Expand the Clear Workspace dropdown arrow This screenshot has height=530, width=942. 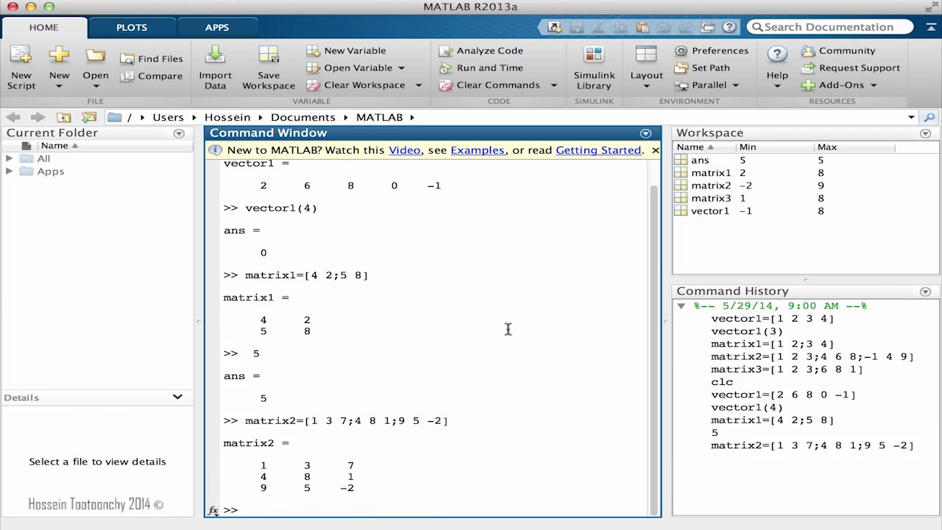point(418,85)
